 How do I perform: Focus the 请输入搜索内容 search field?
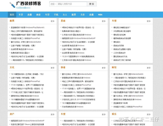click(x=72, y=4)
